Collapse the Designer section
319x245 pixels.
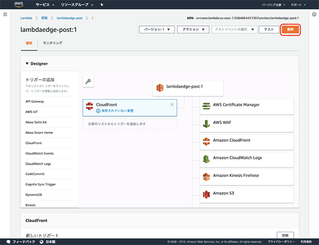(28, 63)
